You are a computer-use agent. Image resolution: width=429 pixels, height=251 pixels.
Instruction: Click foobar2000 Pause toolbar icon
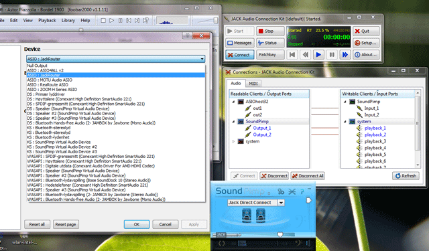(121, 21)
